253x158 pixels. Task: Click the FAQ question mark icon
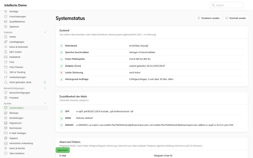coord(6,62)
